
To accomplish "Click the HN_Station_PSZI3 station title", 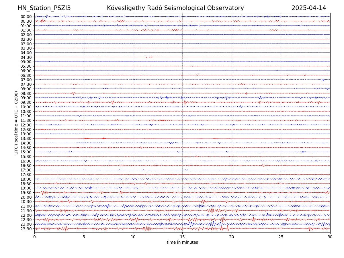I will pyautogui.click(x=44, y=8).
